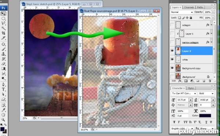Open the 13.72 pt font size dropdown
Viewport: 220px width, 136px height.
pyautogui.click(x=191, y=100)
